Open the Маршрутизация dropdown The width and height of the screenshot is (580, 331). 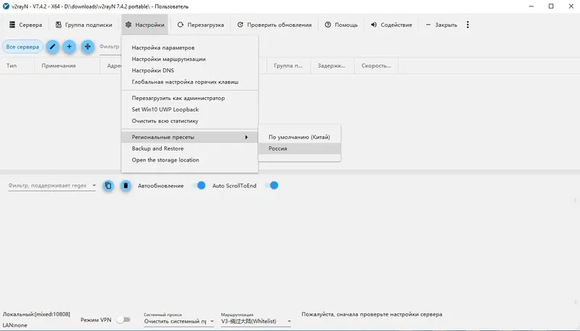coord(256,322)
